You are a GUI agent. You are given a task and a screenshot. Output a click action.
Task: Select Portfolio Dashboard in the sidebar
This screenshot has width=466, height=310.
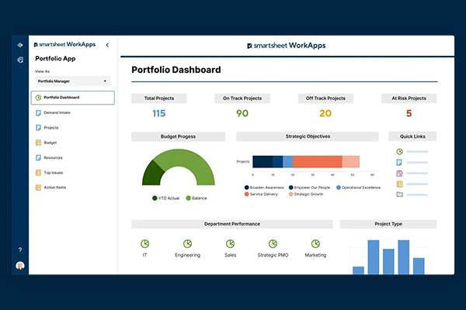click(73, 98)
